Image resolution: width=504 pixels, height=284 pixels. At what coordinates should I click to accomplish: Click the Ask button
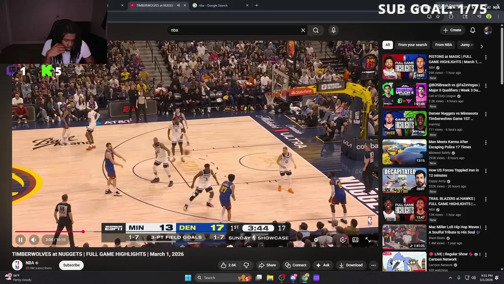click(322, 265)
